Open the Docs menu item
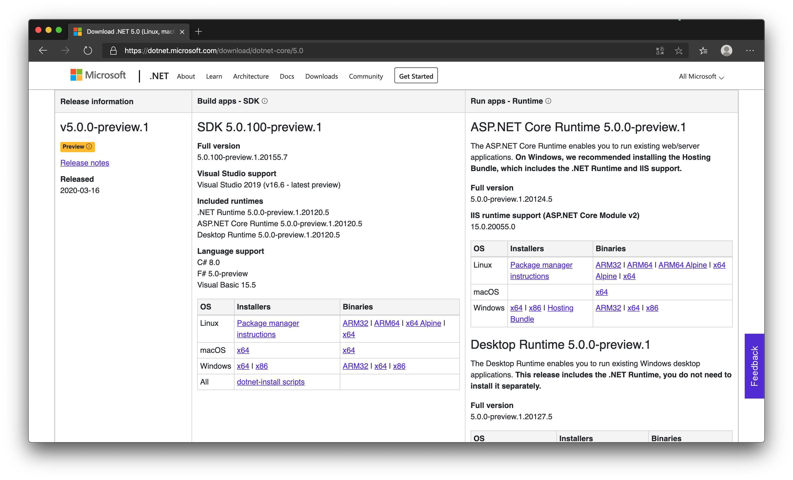Image resolution: width=793 pixels, height=480 pixels. 287,77
